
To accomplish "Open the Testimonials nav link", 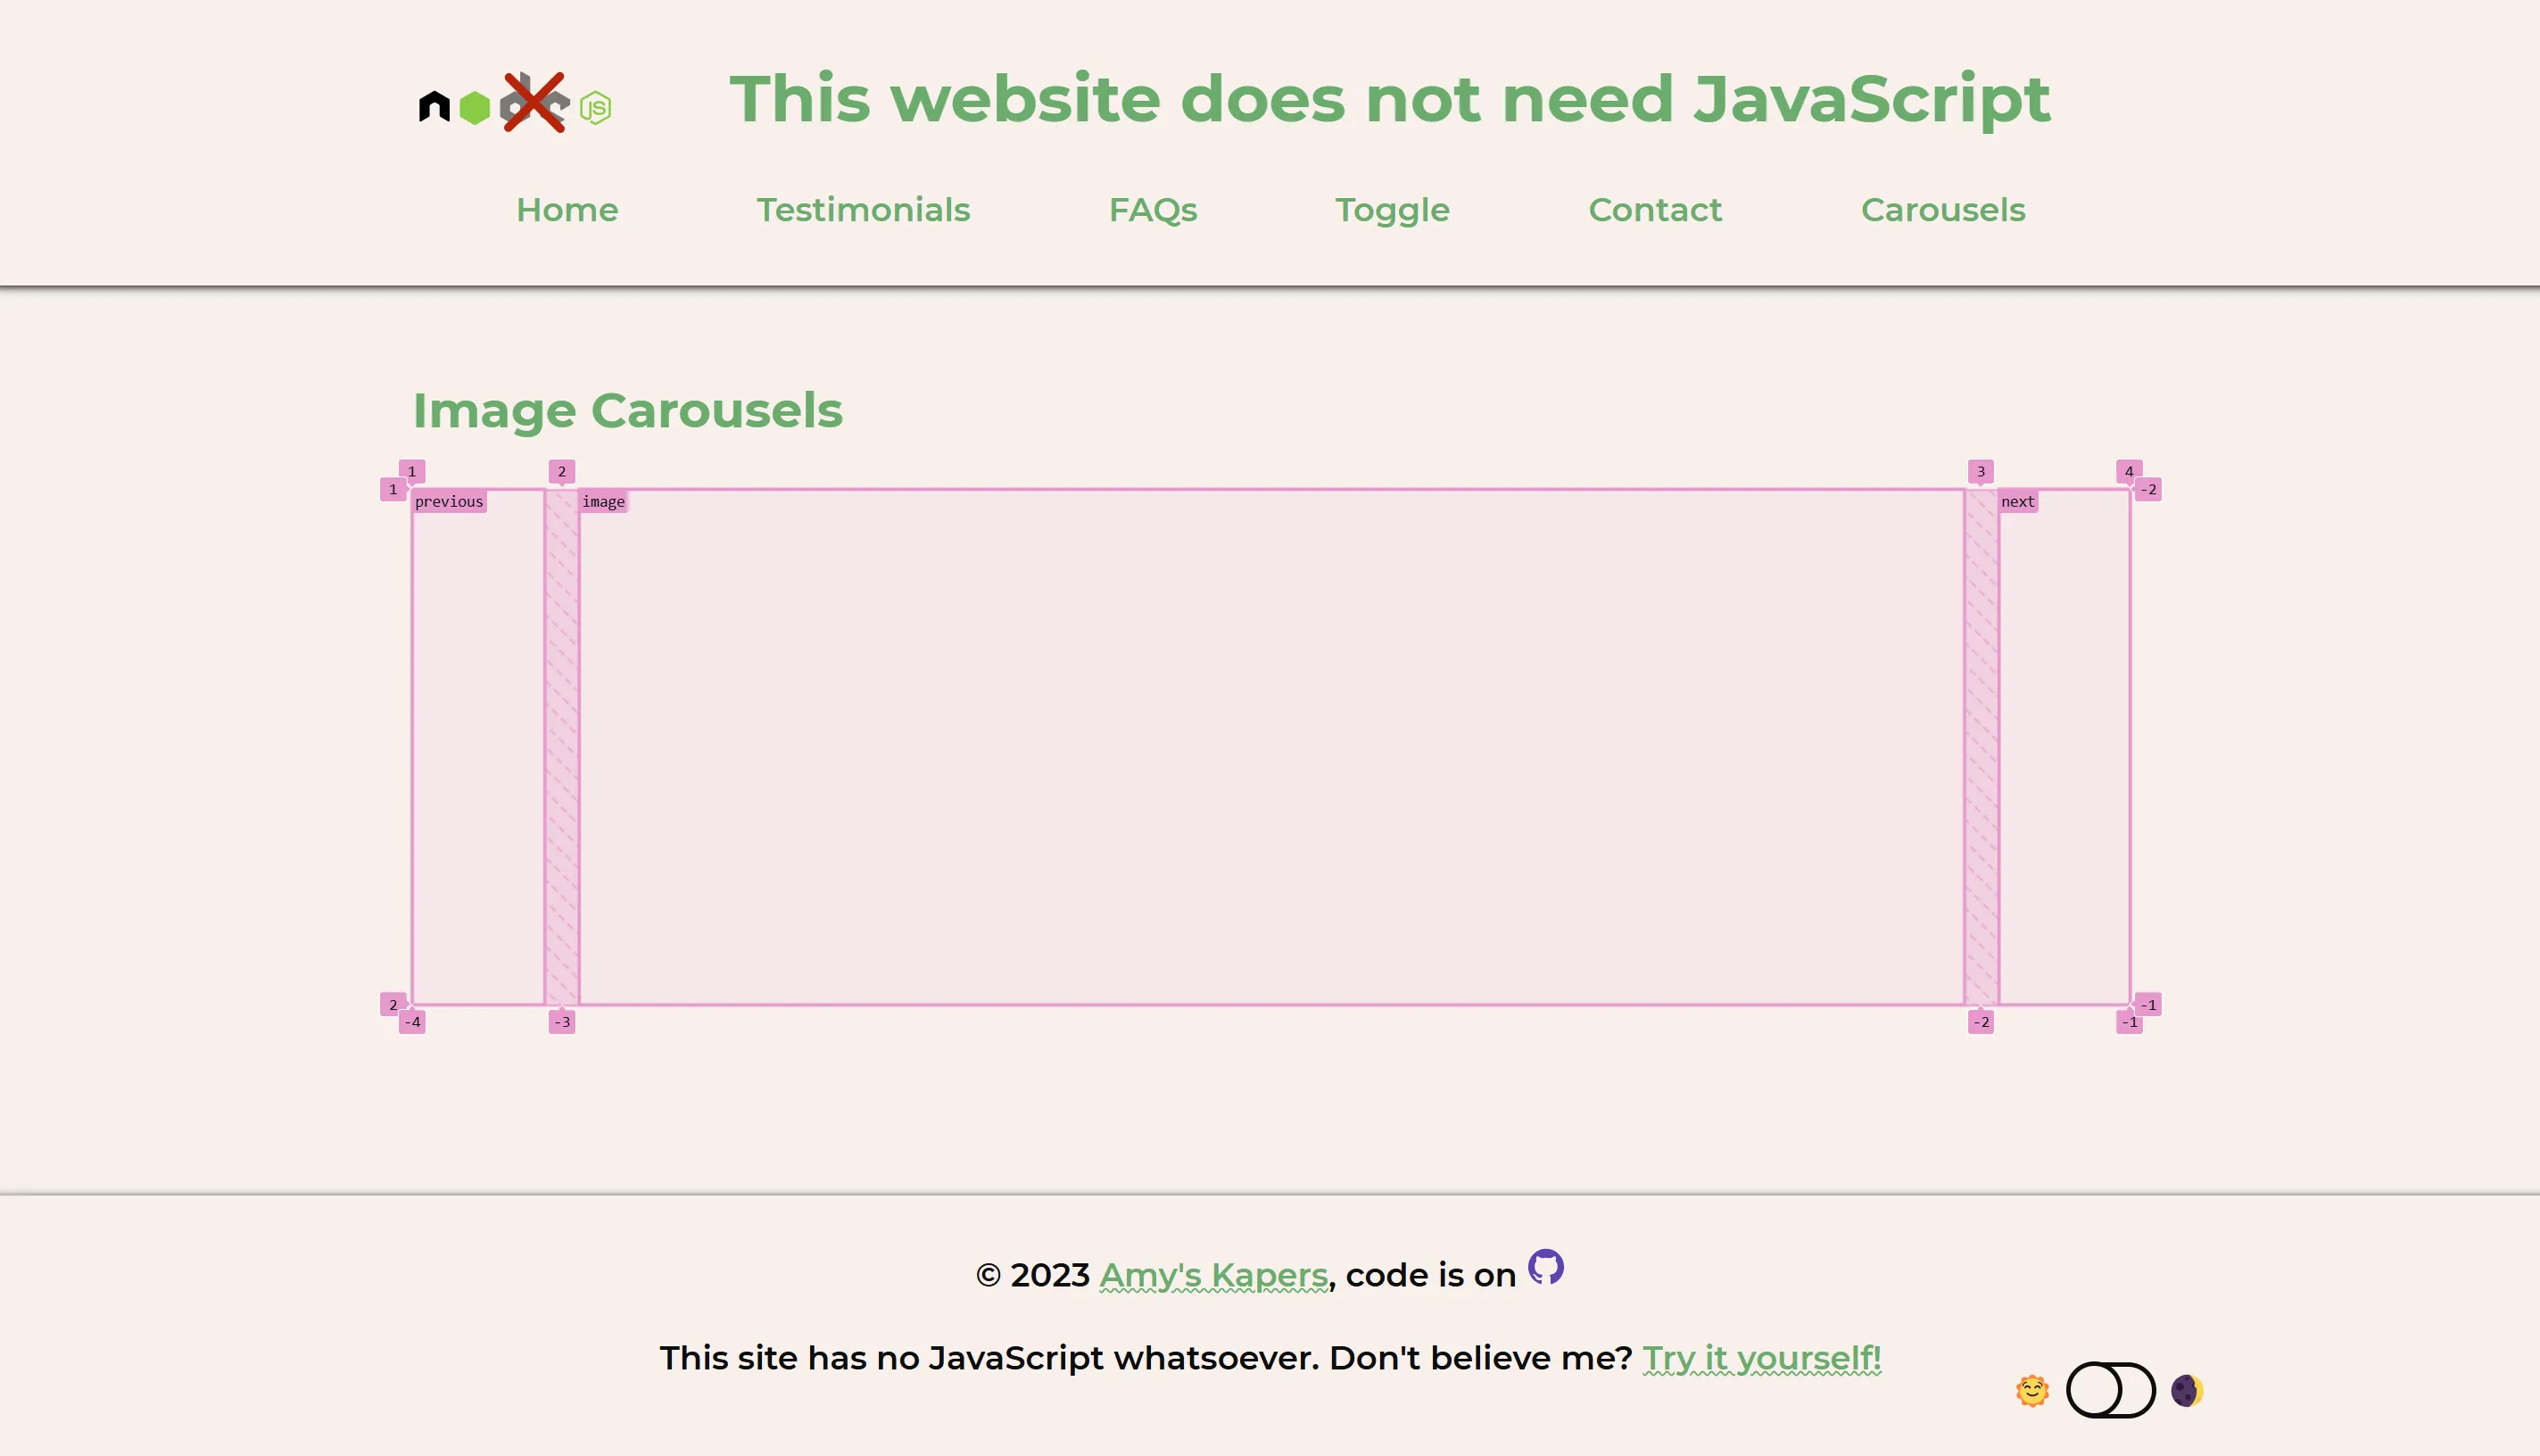I will [863, 210].
